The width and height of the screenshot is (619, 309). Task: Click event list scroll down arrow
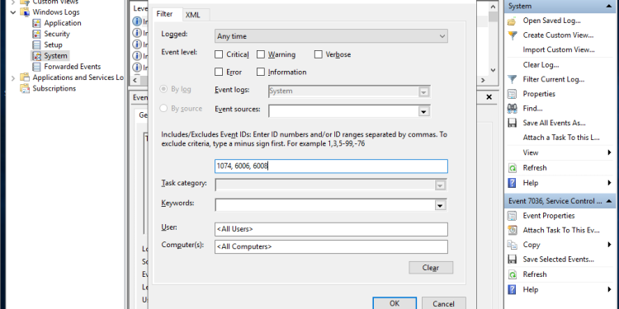point(493,70)
